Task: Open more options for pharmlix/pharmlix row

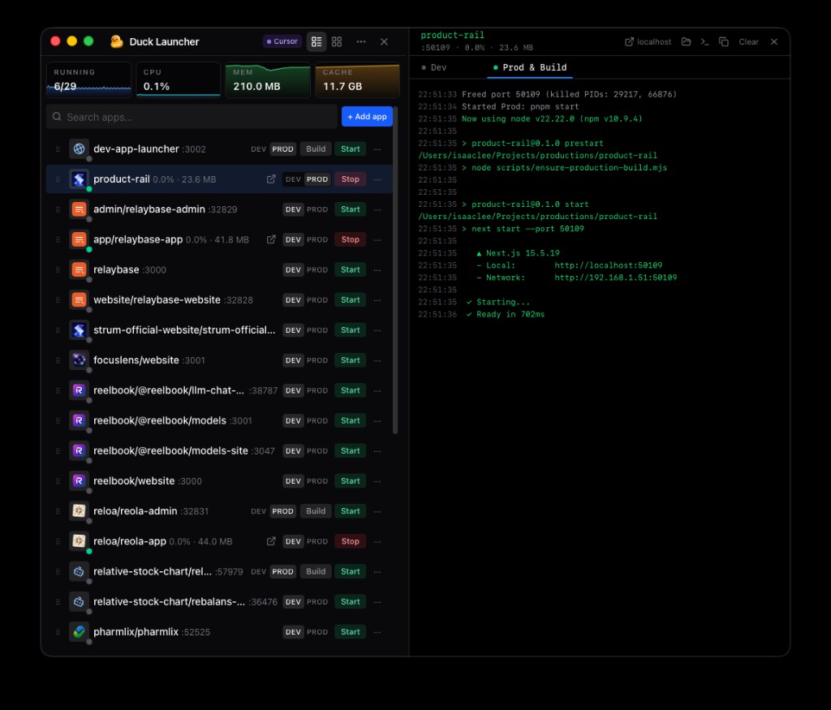Action: coord(377,631)
